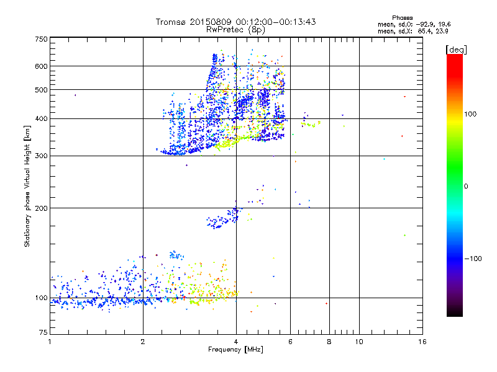Click the '[deg]' colorbar unit label
Screen dimensions: 497x372
click(x=456, y=50)
